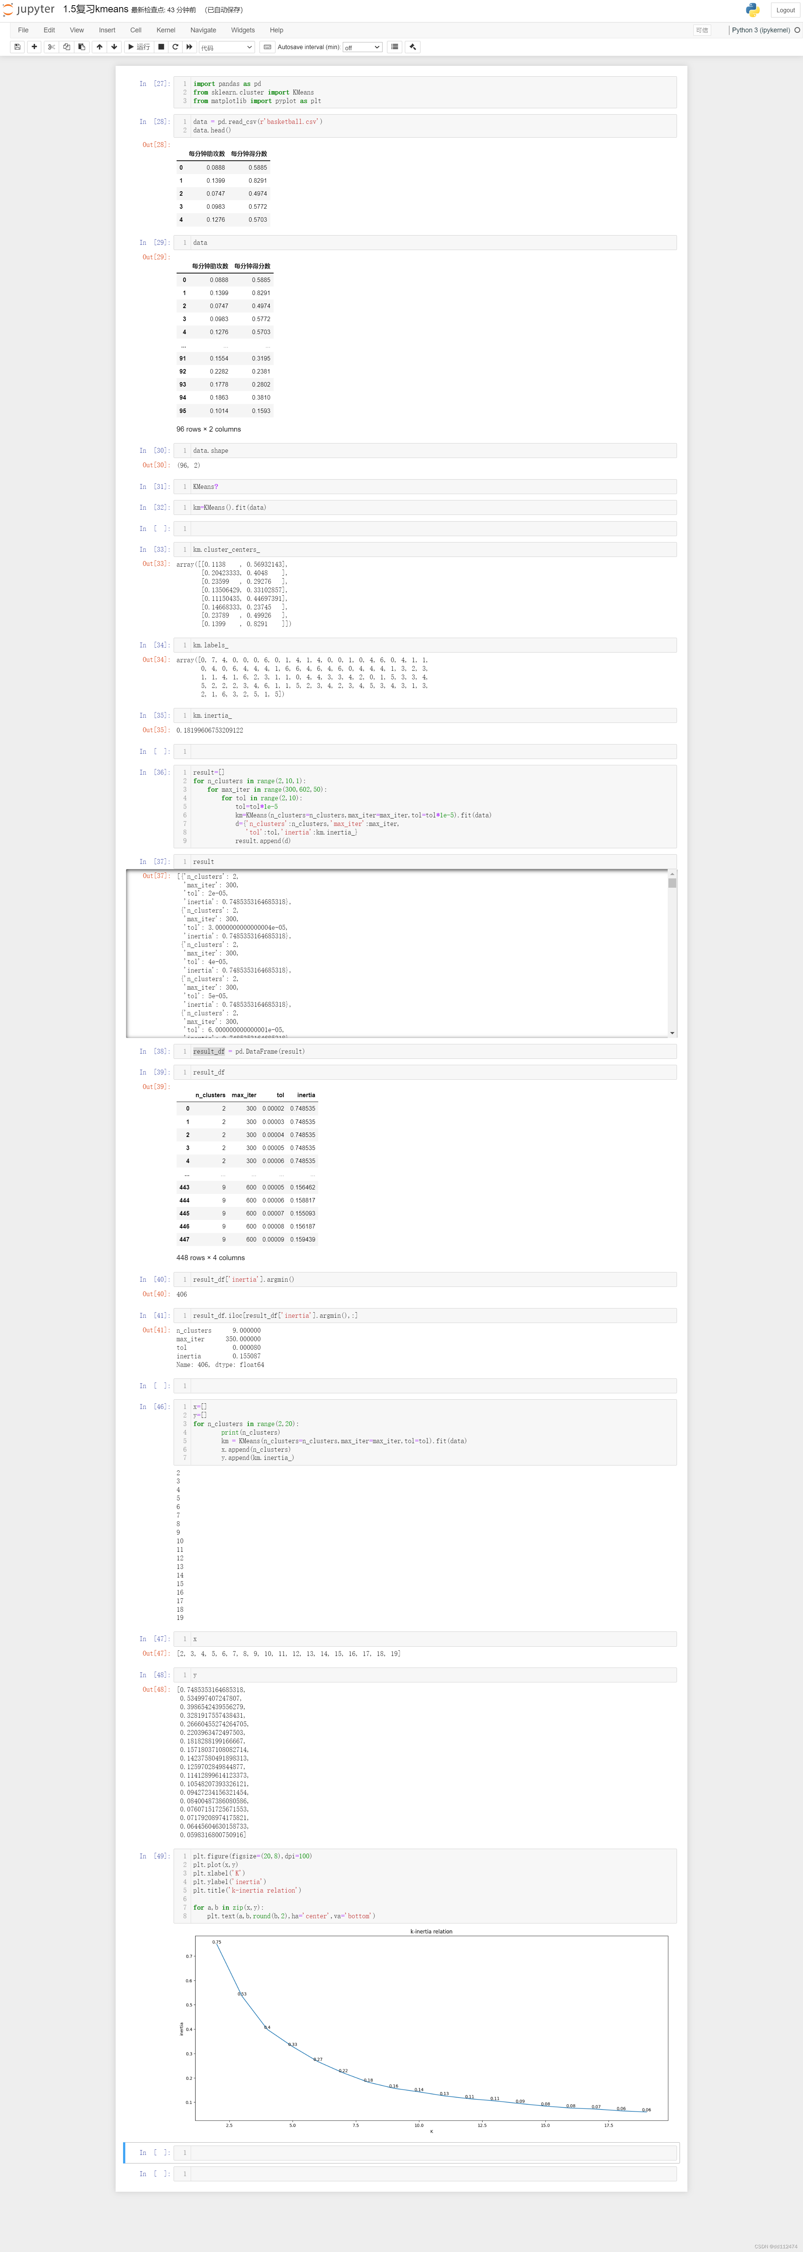Image resolution: width=803 pixels, height=2252 pixels.
Task: Click the save and checkpoint icon
Action: click(17, 47)
